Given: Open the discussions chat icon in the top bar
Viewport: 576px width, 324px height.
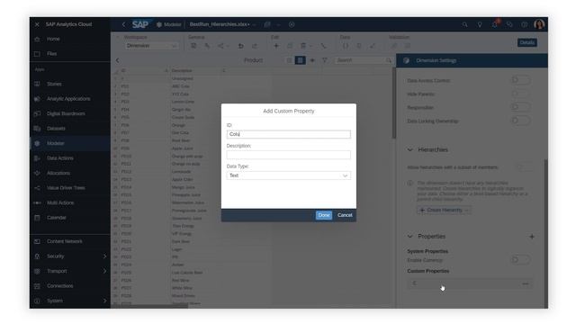Looking at the screenshot, I should (x=509, y=24).
